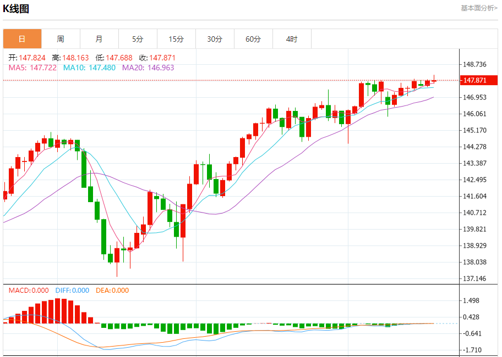Click the MACD:0.000 label

pyautogui.click(x=29, y=290)
